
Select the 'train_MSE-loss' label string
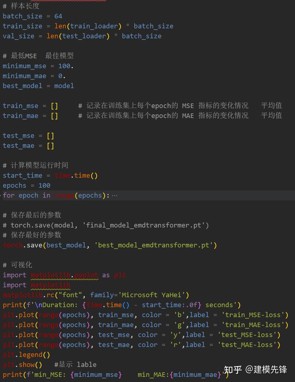253,315
